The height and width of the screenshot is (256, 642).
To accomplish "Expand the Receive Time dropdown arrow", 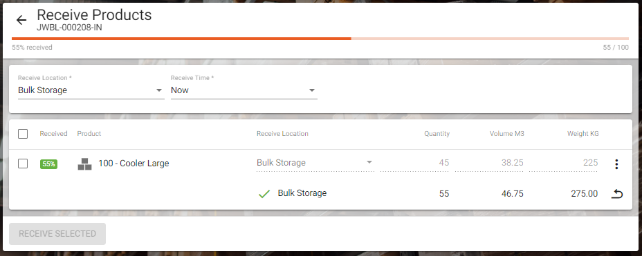I will point(312,90).
